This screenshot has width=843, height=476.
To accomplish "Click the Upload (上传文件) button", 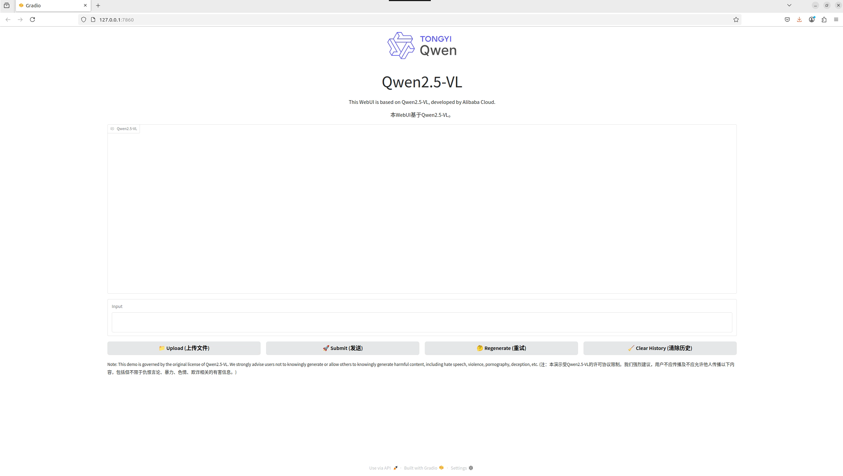I will point(184,348).
